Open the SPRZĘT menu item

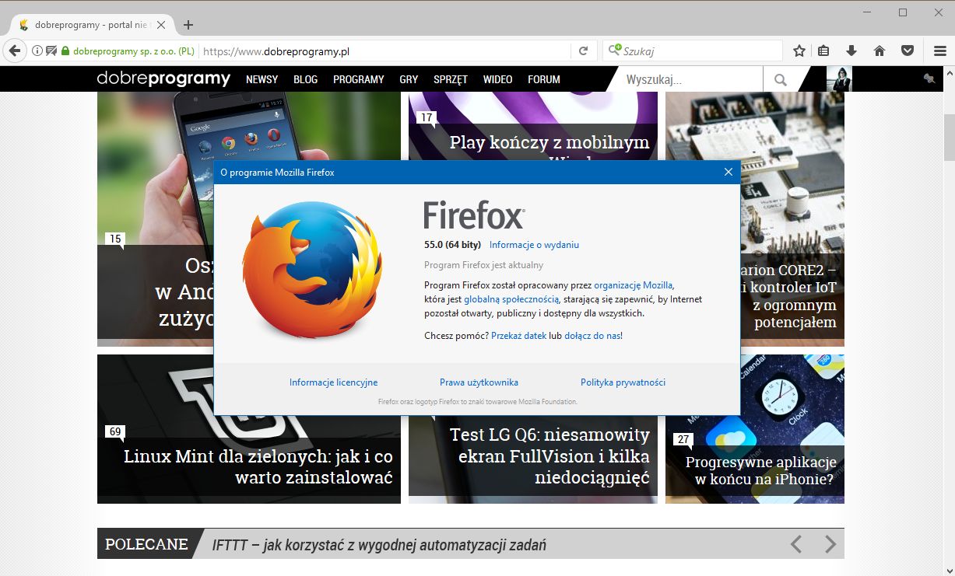click(x=451, y=79)
